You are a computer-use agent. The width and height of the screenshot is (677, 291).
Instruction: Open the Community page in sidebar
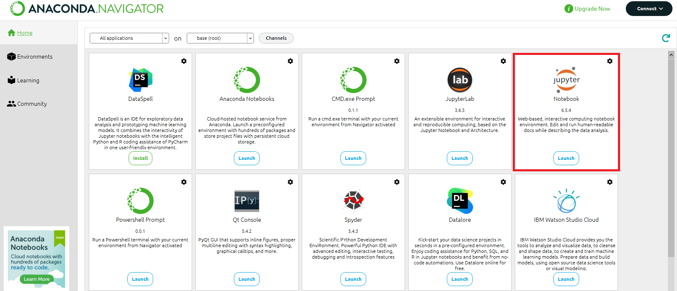32,104
